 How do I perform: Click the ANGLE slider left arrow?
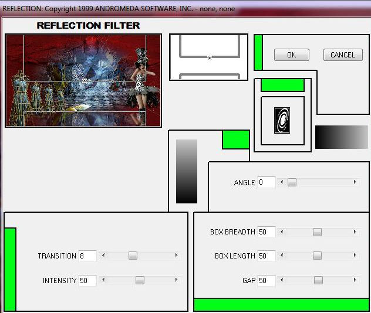[x=282, y=182]
